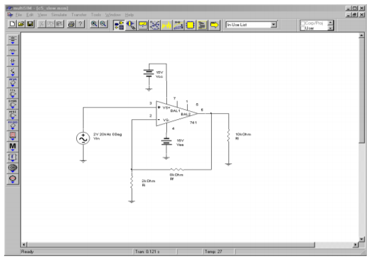Click the Save diskette icon
The width and height of the screenshot is (372, 261).
point(30,24)
